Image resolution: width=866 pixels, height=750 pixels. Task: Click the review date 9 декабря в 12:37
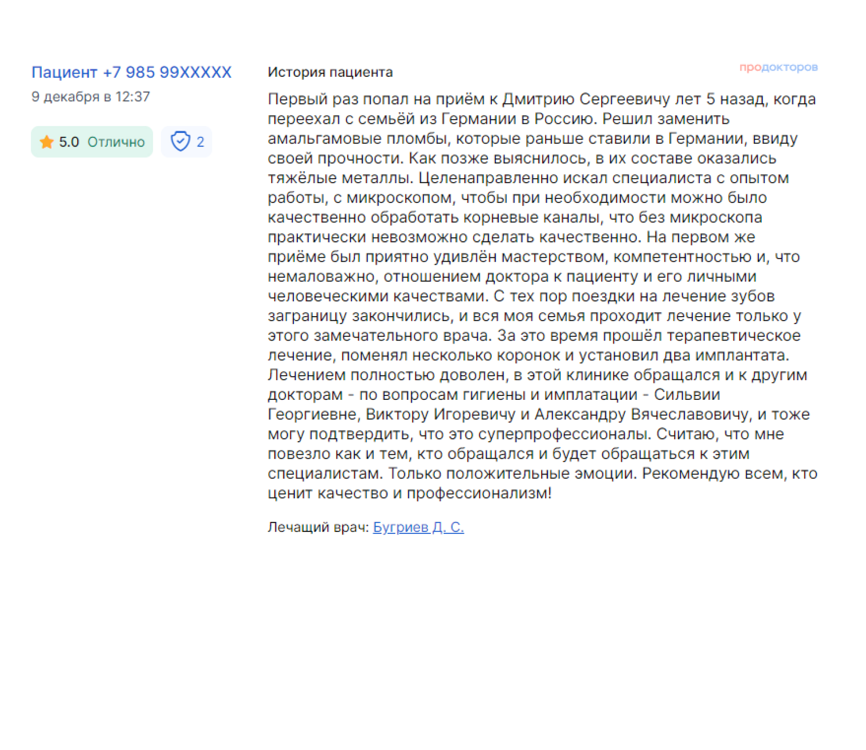tap(91, 96)
